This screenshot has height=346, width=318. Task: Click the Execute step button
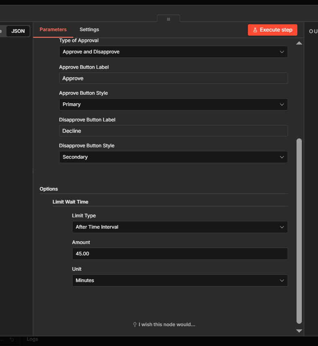point(272,30)
